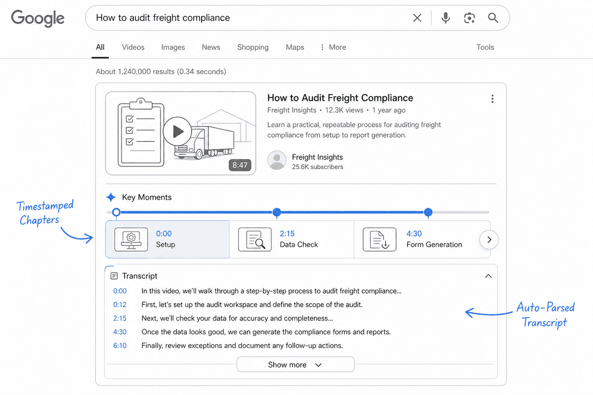Open Google Lens image search icon
The image size is (593, 395).
pos(469,18)
